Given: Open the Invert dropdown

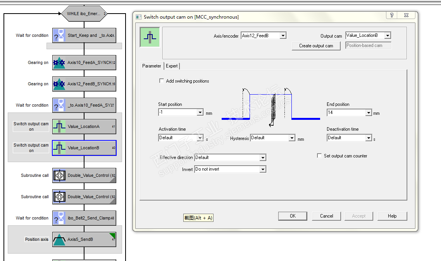Looking at the screenshot, I should coord(263,169).
